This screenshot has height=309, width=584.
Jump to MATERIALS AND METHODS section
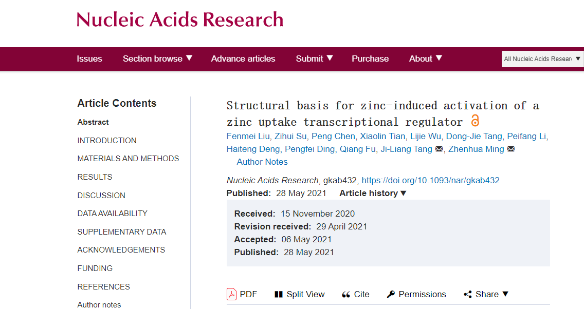[x=128, y=159]
